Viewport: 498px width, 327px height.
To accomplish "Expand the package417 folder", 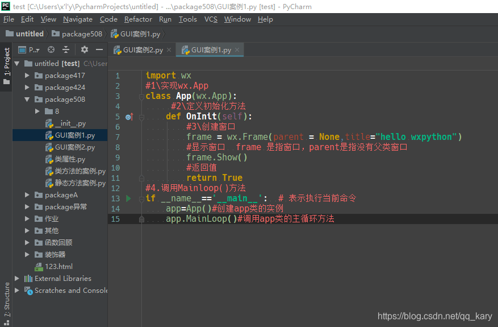I will point(27,76).
